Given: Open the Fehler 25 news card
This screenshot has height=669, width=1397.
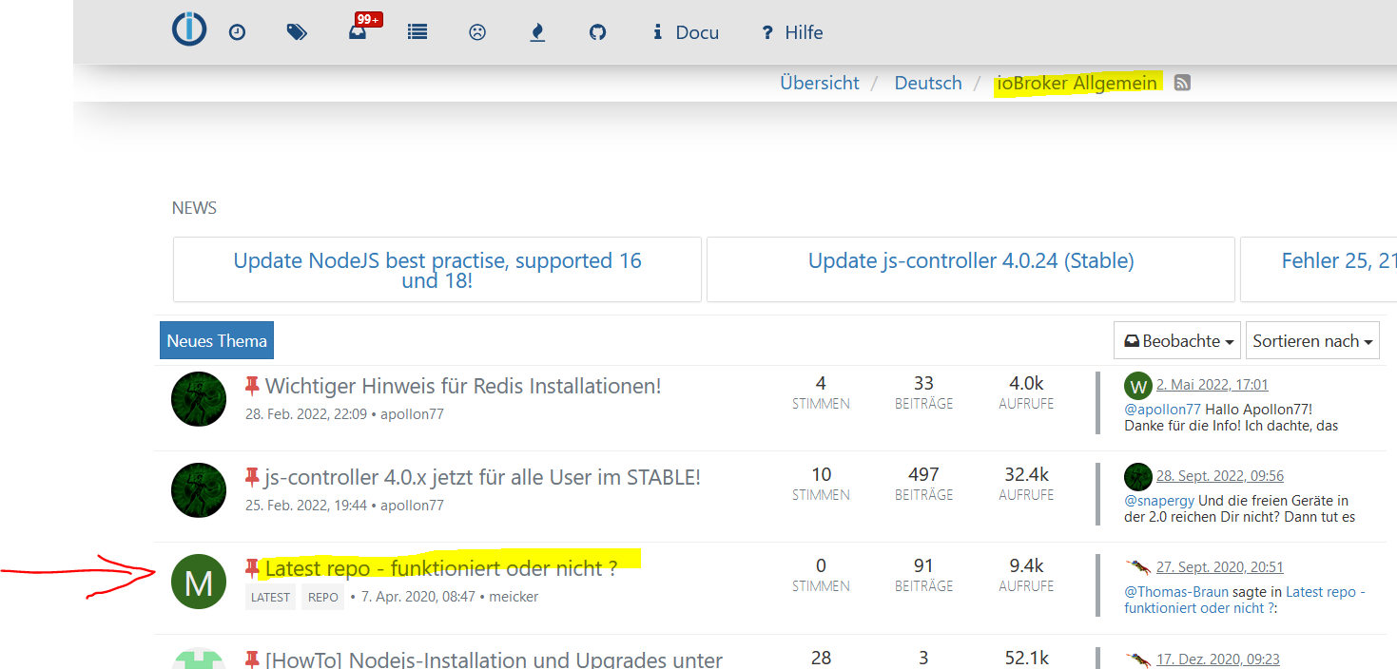Looking at the screenshot, I should pyautogui.click(x=1319, y=270).
